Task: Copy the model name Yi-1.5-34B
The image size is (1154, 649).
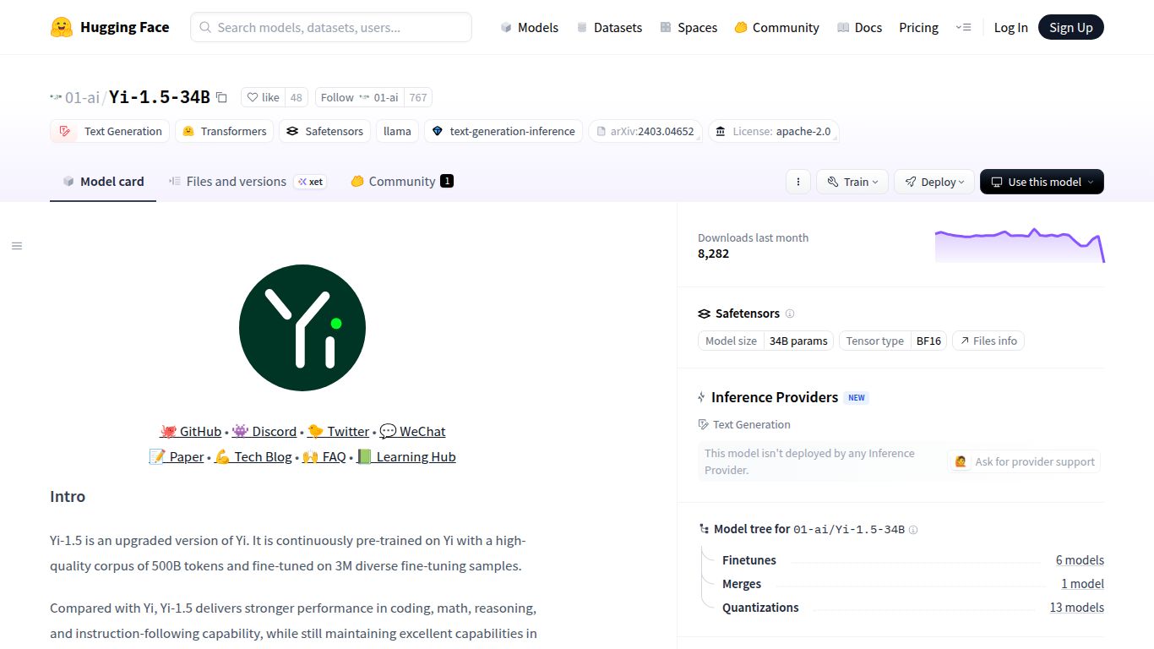Action: 221,97
